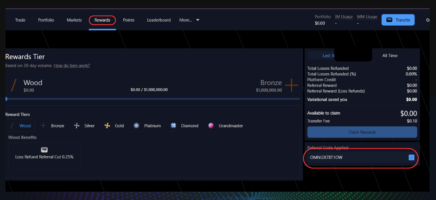The image size is (436, 200).
Task: Click the tier volume progress bar
Action: [x=153, y=99]
